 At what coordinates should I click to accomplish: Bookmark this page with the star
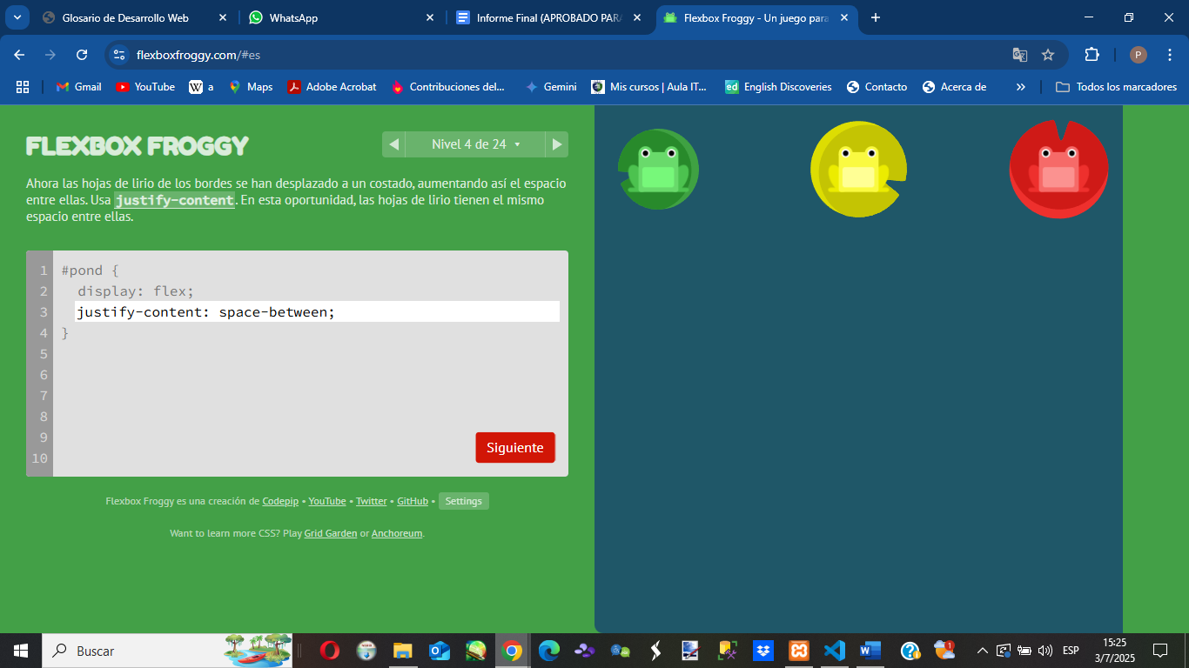[1048, 55]
